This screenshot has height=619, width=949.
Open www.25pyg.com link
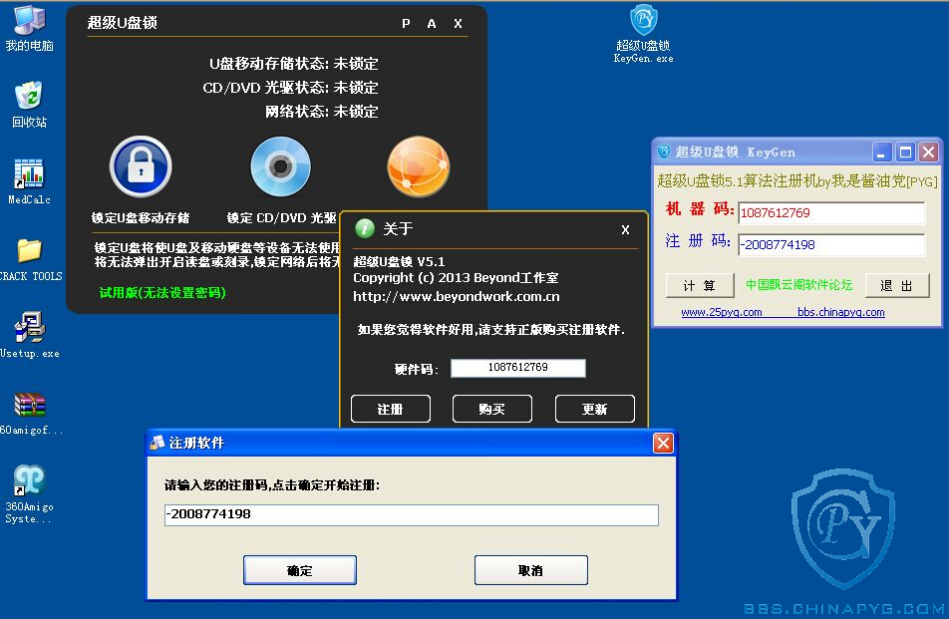pos(722,312)
